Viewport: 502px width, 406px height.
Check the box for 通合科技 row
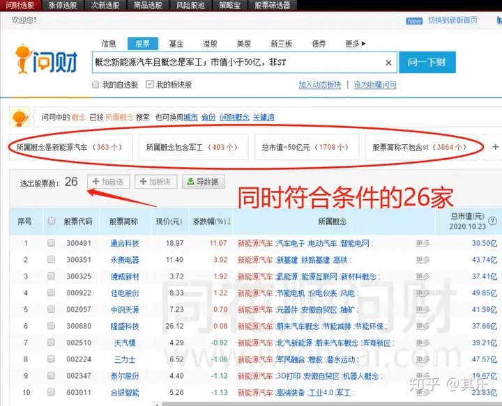pos(51,242)
